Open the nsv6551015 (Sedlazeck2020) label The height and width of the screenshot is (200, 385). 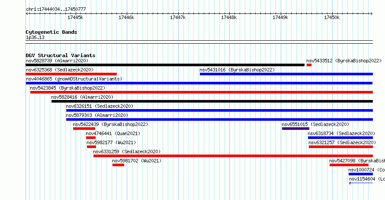315,124
